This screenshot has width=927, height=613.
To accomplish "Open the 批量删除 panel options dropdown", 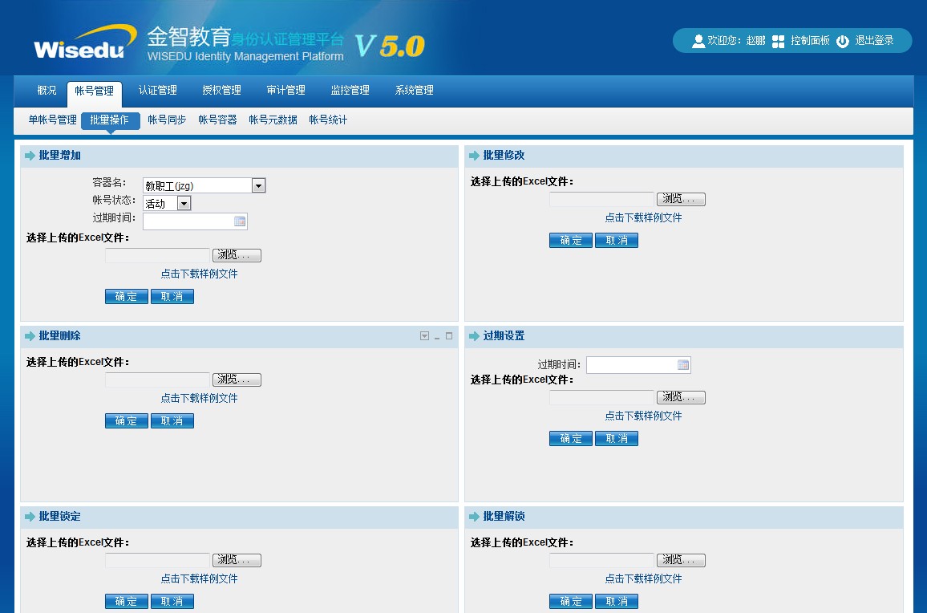I will point(424,336).
